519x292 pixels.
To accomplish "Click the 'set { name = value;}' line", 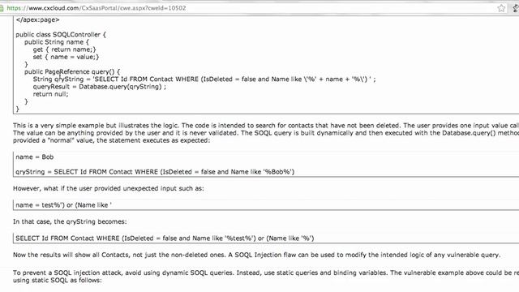I will (x=66, y=57).
